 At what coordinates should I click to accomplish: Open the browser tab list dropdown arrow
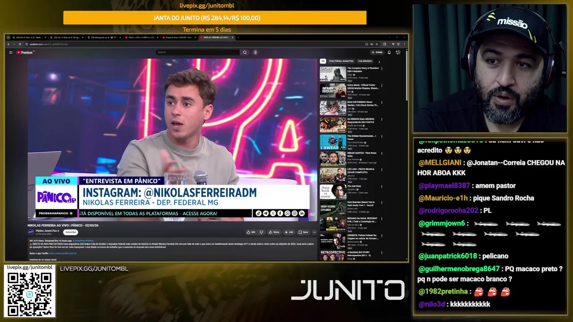pos(8,38)
